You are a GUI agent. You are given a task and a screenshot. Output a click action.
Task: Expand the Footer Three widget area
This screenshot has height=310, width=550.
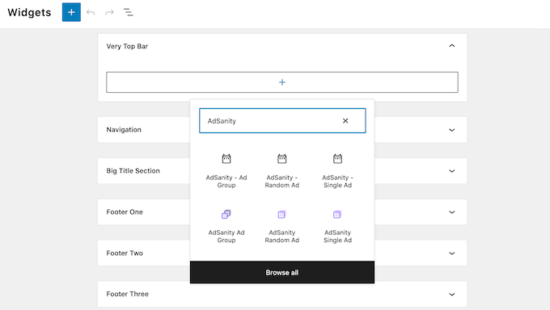pos(452,294)
